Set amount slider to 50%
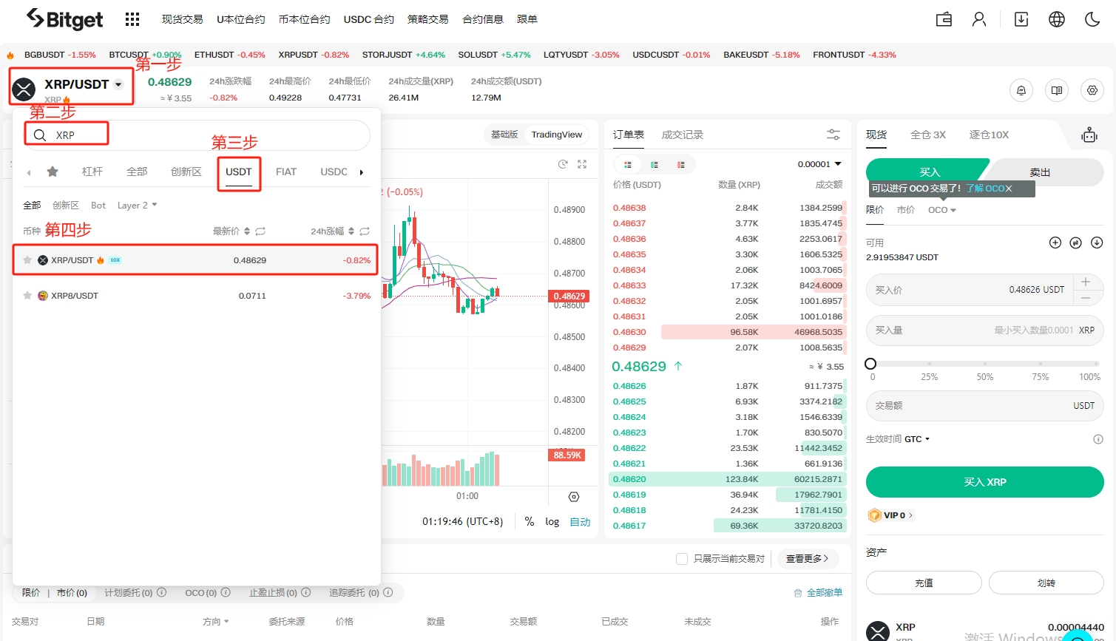The width and height of the screenshot is (1116, 641). [985, 364]
